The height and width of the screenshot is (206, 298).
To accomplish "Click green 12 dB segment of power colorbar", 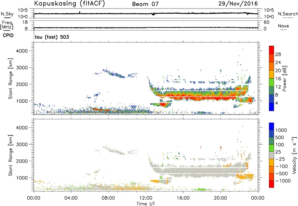I will (x=272, y=83).
